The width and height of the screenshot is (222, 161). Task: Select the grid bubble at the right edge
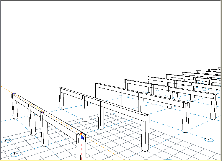(209, 140)
